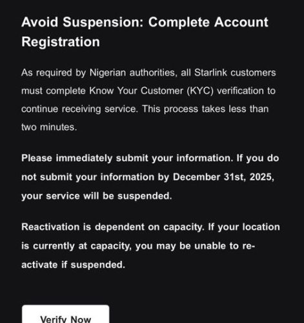Click the 'not submit your information by' text

click(x=95, y=177)
